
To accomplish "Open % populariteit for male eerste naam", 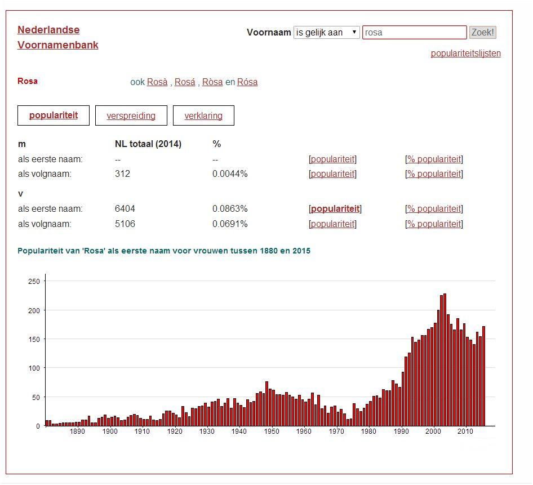I will pyautogui.click(x=434, y=159).
